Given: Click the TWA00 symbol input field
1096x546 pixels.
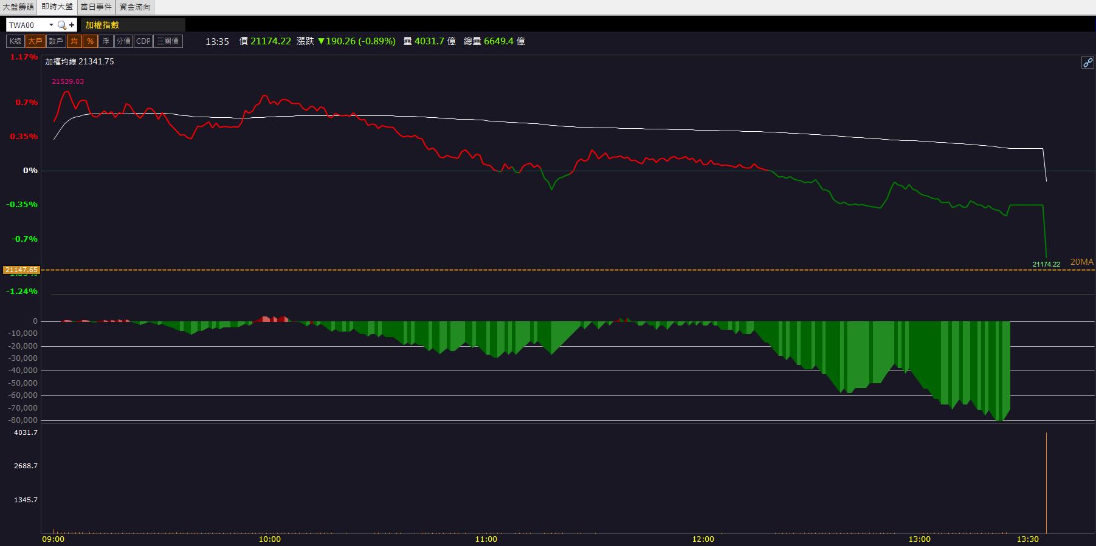Looking at the screenshot, I should 27,25.
